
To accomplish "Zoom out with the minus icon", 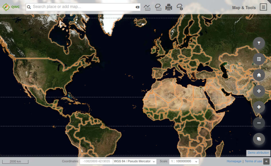I will pos(259,123).
